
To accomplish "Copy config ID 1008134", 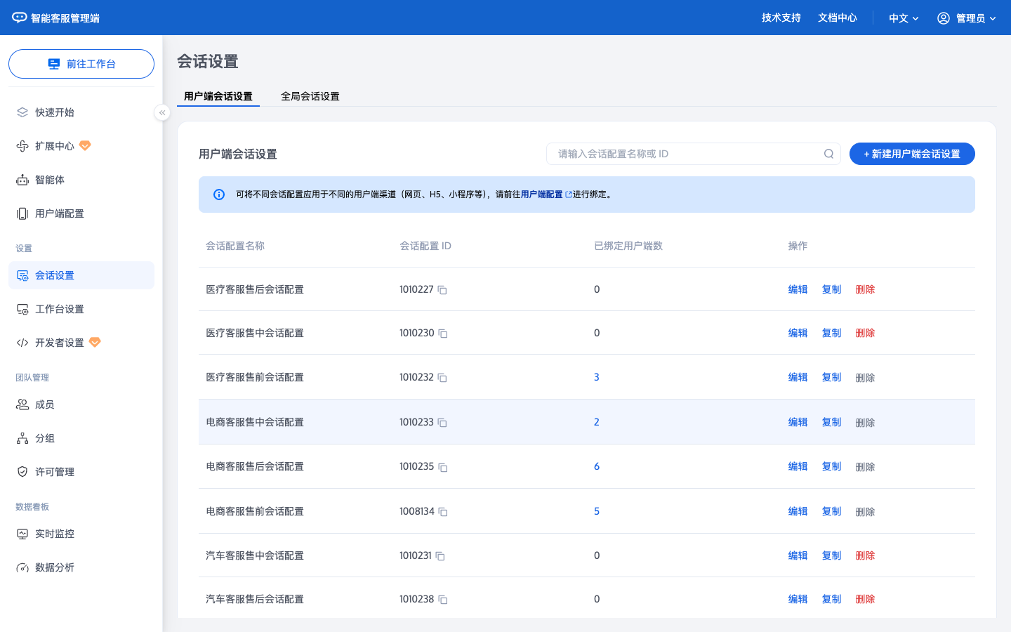I will pyautogui.click(x=443, y=512).
